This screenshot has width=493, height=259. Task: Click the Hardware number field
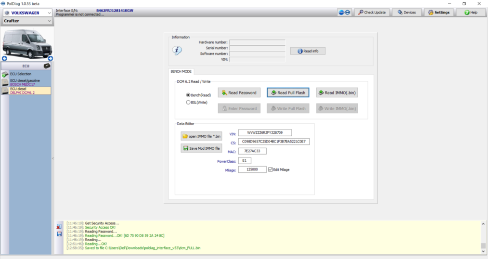point(257,42)
